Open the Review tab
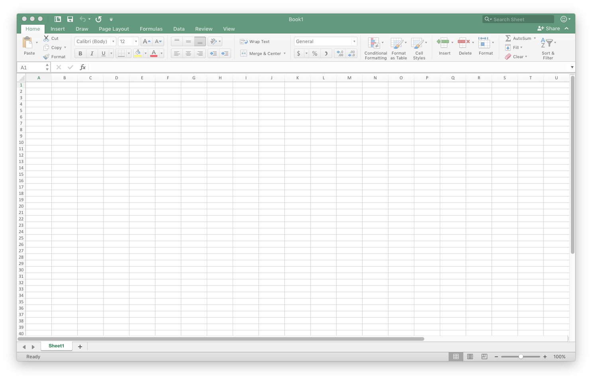Viewport: 592px width, 381px height. (204, 29)
